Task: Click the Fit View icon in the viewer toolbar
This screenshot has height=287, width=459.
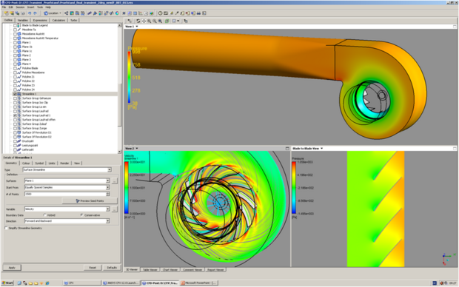Action: pos(160,21)
